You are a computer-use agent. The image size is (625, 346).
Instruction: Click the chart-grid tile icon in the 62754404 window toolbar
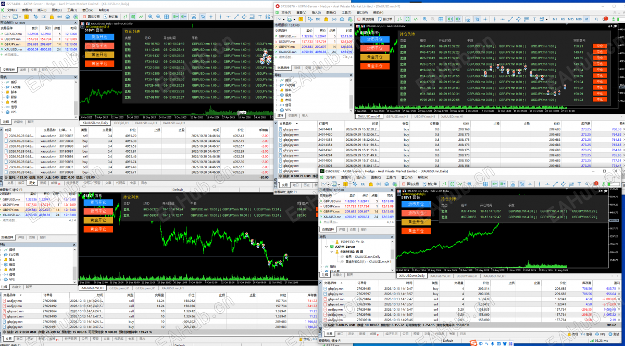coord(166,17)
